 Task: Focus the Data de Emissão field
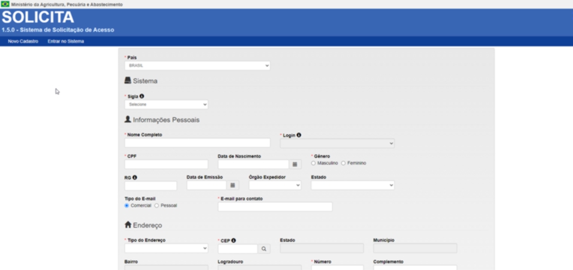point(207,185)
